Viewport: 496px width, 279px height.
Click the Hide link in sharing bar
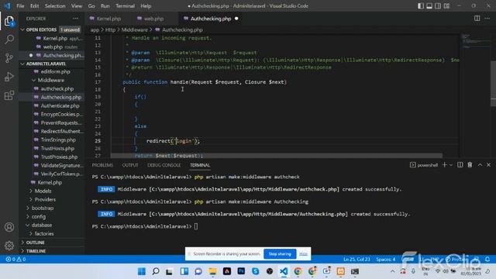click(x=303, y=253)
